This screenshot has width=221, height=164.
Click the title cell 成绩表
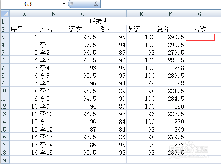[97, 21]
